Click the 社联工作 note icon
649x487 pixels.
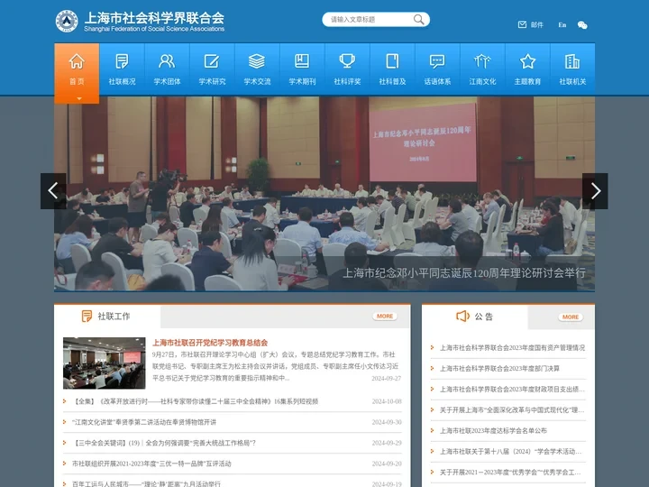87,317
